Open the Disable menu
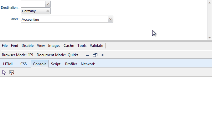The image size is (212, 125). point(28,46)
